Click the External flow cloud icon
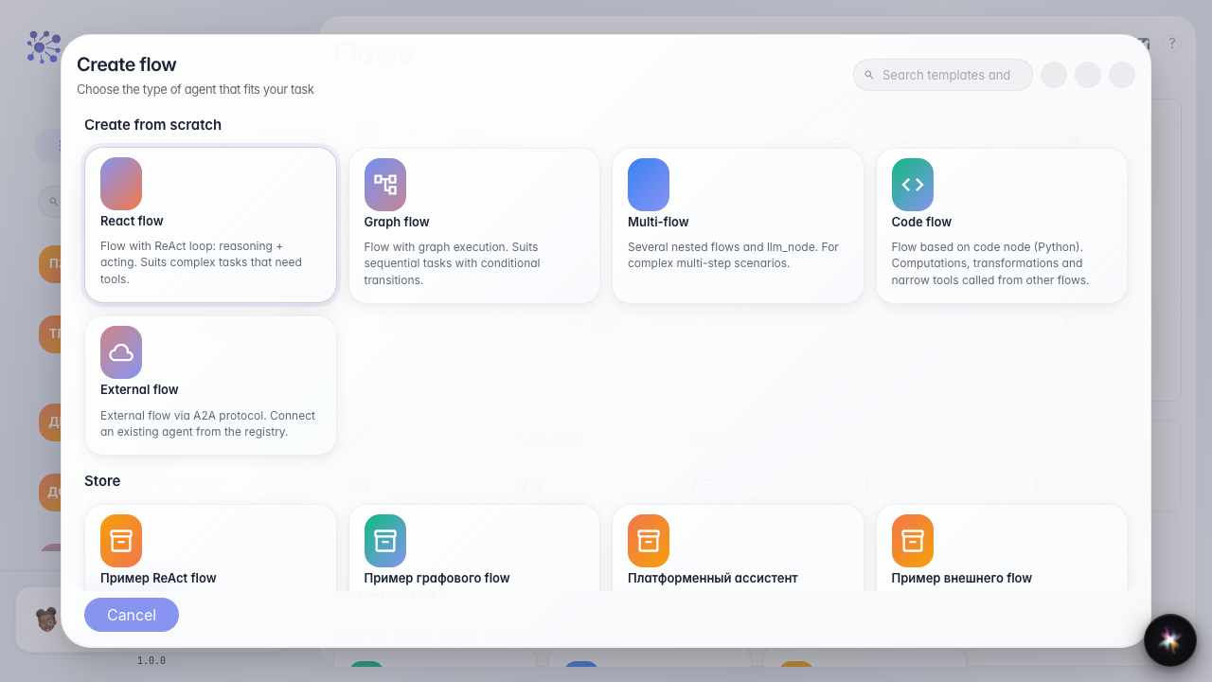This screenshot has height=682, width=1212. [121, 352]
